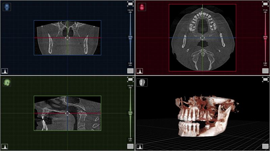The width and height of the screenshot is (270, 151).
Task: Click the green sagittal view orientation icon
Action: point(7,83)
